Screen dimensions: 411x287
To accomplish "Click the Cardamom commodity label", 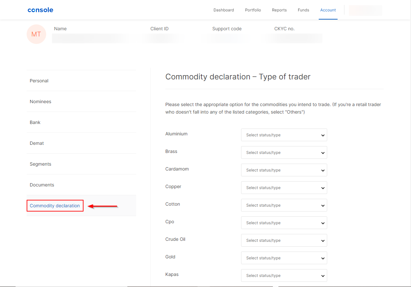I will [177, 169].
